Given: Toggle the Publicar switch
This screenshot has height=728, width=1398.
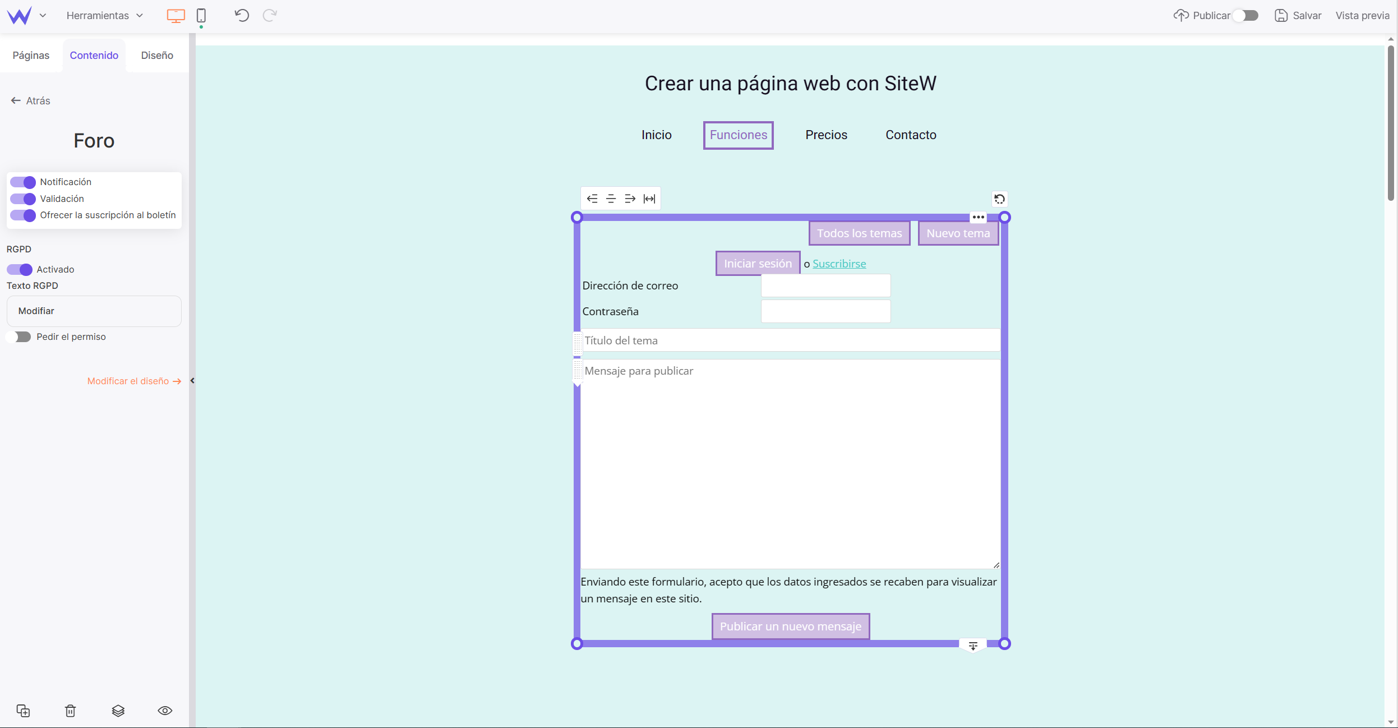Looking at the screenshot, I should (1245, 16).
